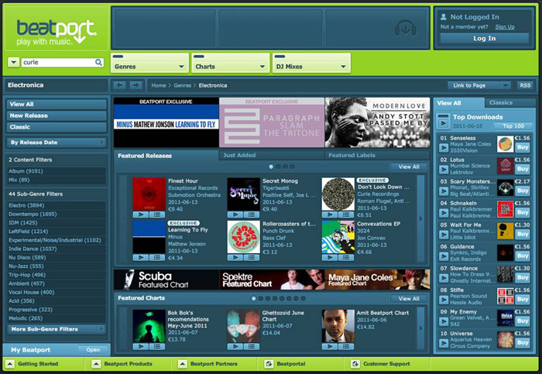542x374 pixels.
Task: Play the track Senseless
Action: click(444, 148)
